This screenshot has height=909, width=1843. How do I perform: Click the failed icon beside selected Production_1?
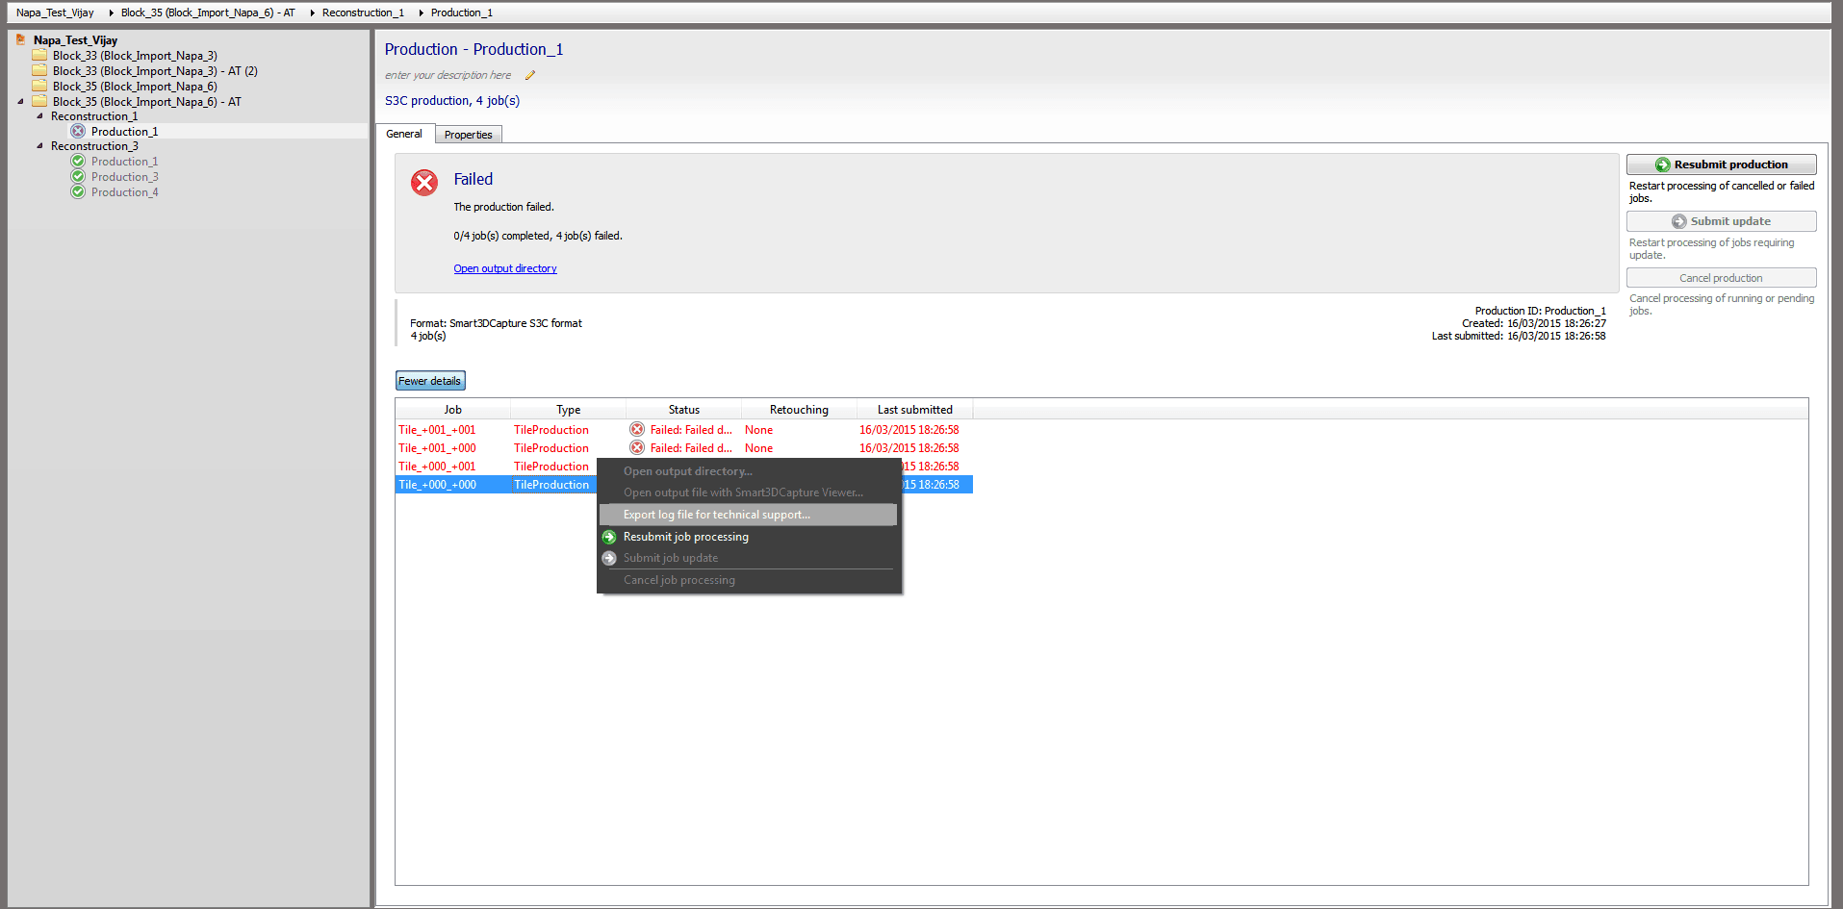(x=78, y=131)
